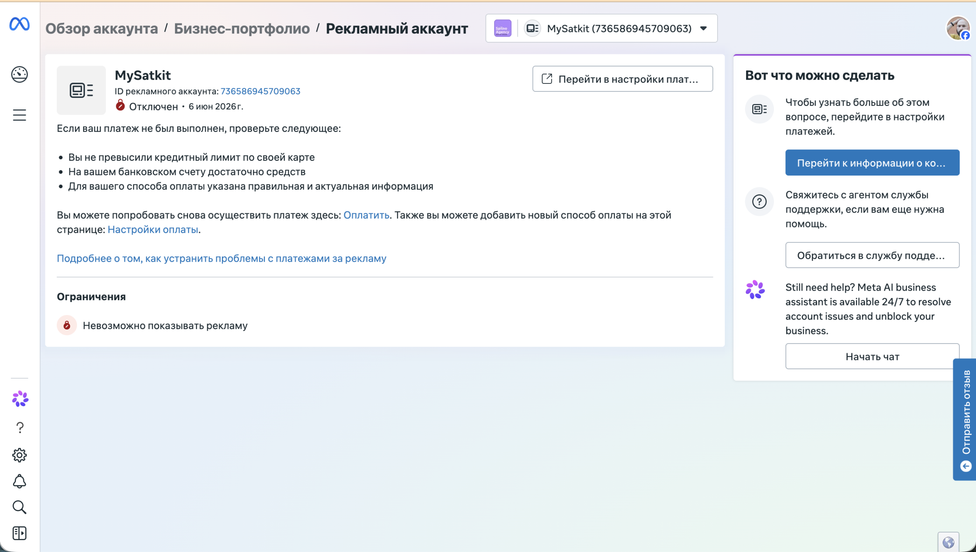This screenshot has height=552, width=976.
Task: Open ad account ID 736586945709063 link
Action: (260, 91)
